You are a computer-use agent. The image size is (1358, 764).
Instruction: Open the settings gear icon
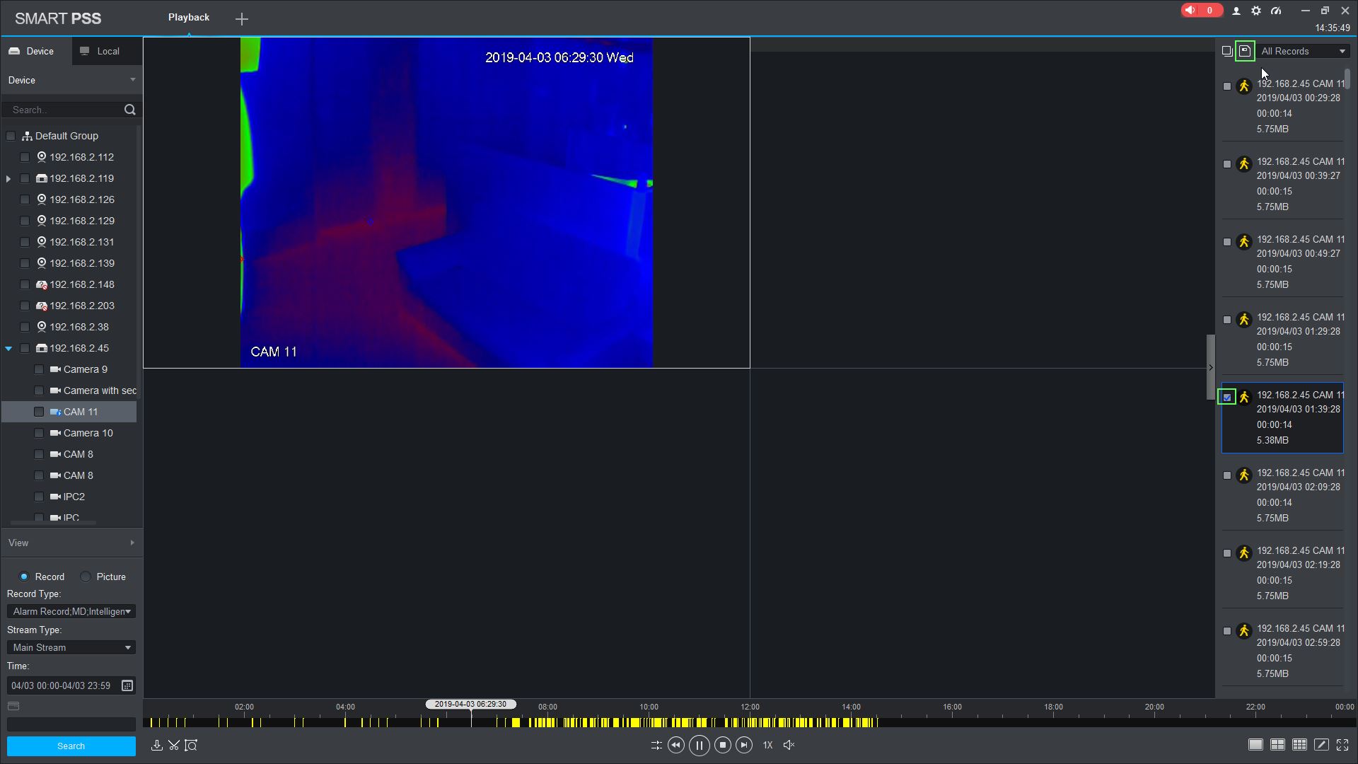(x=1256, y=11)
